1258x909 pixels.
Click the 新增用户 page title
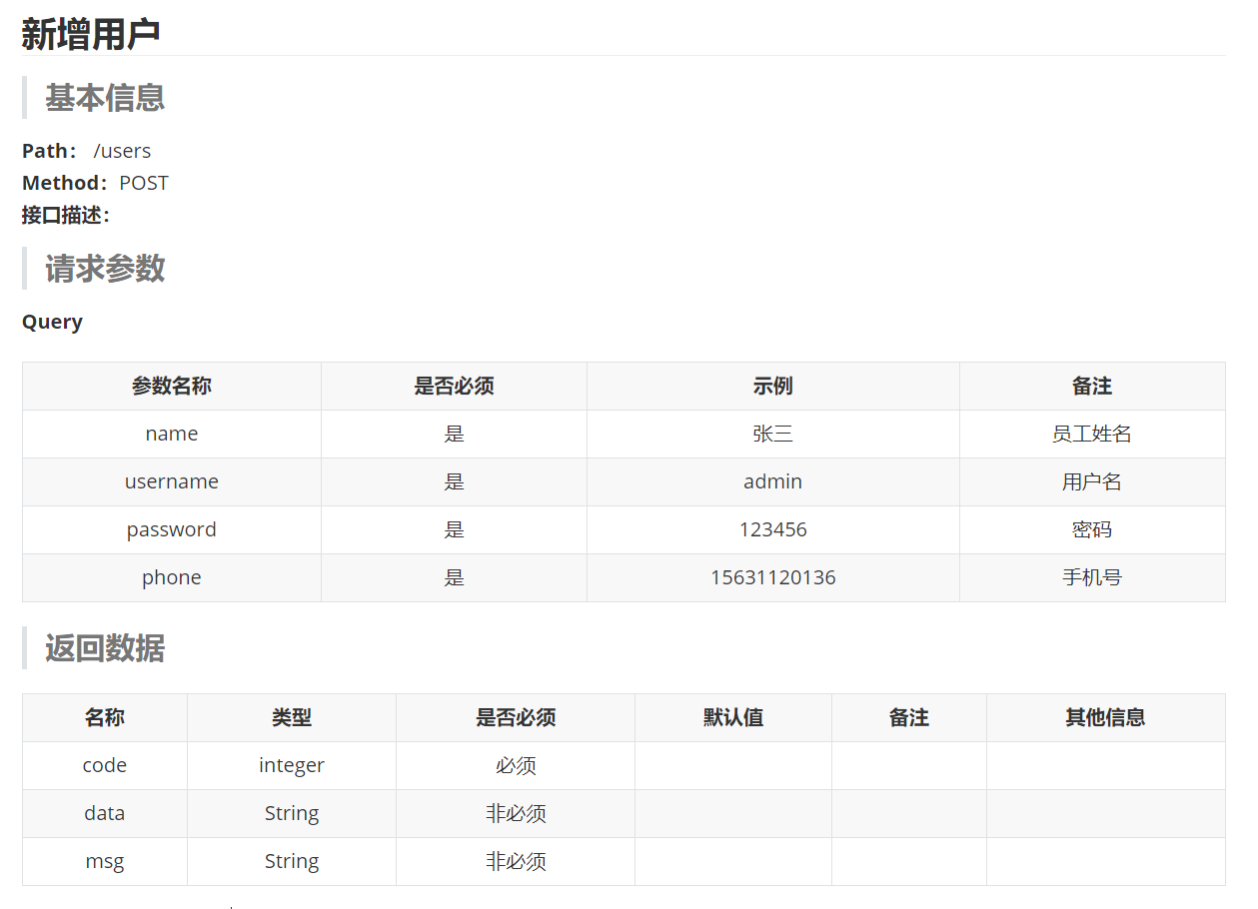coord(91,34)
